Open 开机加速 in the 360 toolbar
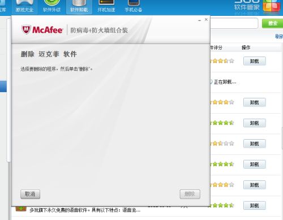The width and height of the screenshot is (283, 220). (x=106, y=7)
